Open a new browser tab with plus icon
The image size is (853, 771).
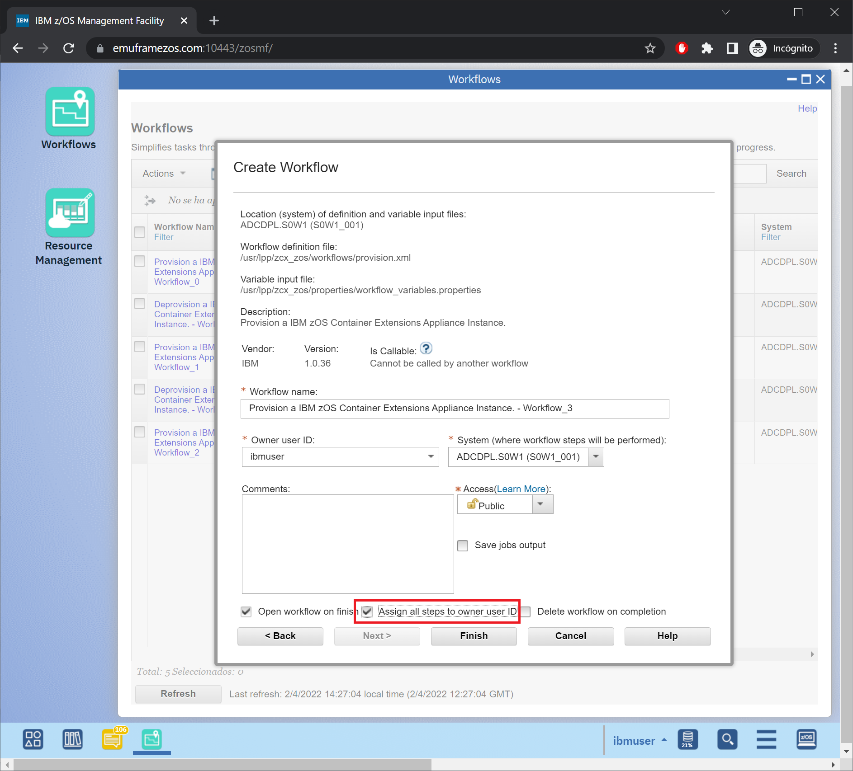tap(214, 21)
